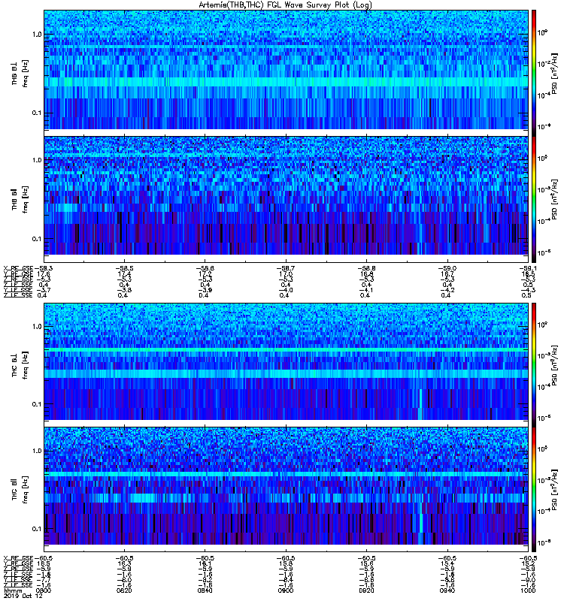Click the date label '2019 Oct 12'
Screen dimensions: 564x601
tap(23, 596)
